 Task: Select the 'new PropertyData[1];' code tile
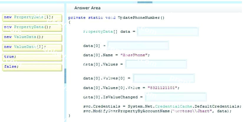click(32, 18)
